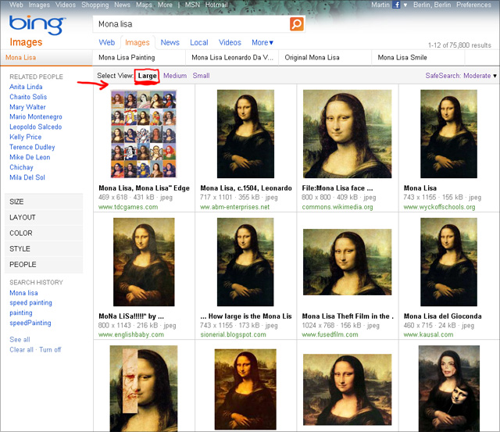This screenshot has width=500, height=432.
Task: Open Maps in the top navigation bar
Action: (144, 5)
